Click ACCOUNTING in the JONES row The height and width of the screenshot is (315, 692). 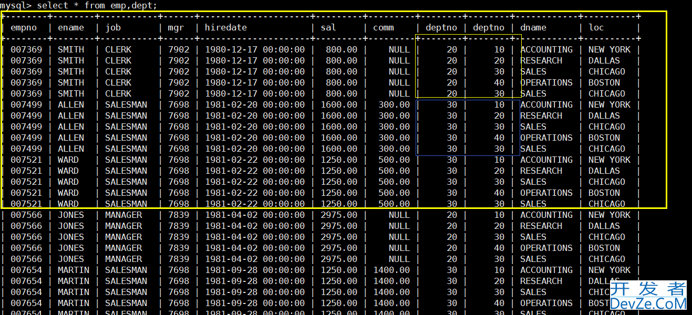[546, 215]
